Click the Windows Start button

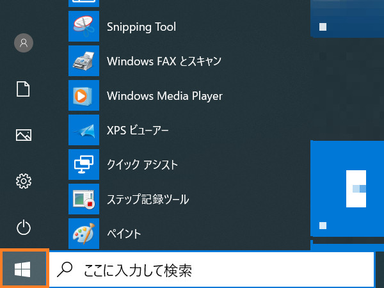click(x=23, y=269)
